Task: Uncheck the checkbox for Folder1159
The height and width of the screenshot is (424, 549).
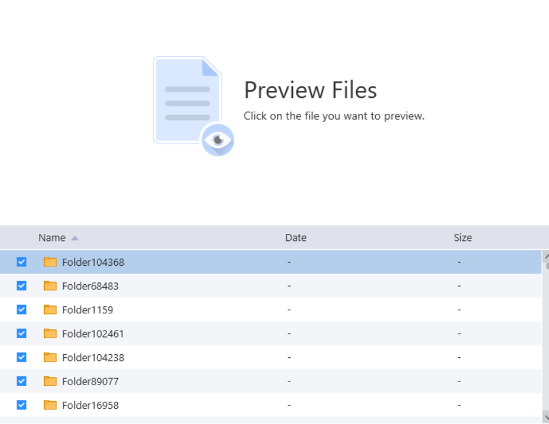Action: click(21, 310)
